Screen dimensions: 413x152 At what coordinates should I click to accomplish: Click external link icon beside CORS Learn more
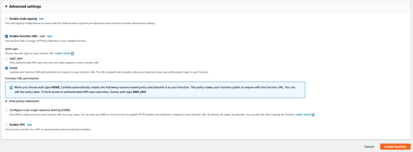click(x=313, y=115)
